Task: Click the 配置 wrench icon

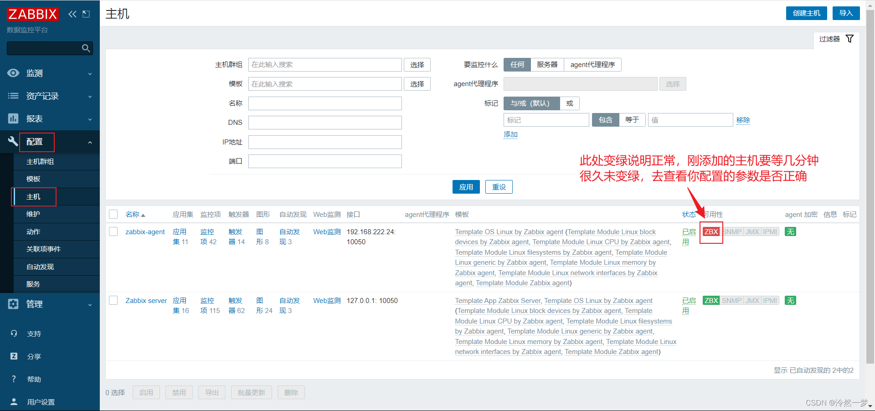Action: (x=13, y=141)
